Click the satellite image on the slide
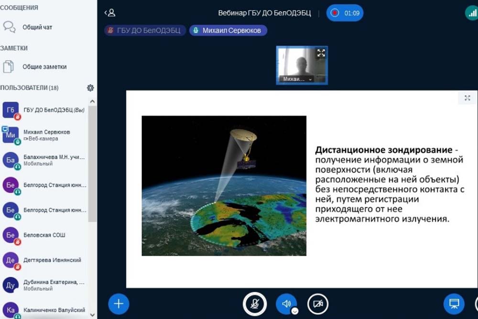The image size is (478, 319). pyautogui.click(x=224, y=186)
